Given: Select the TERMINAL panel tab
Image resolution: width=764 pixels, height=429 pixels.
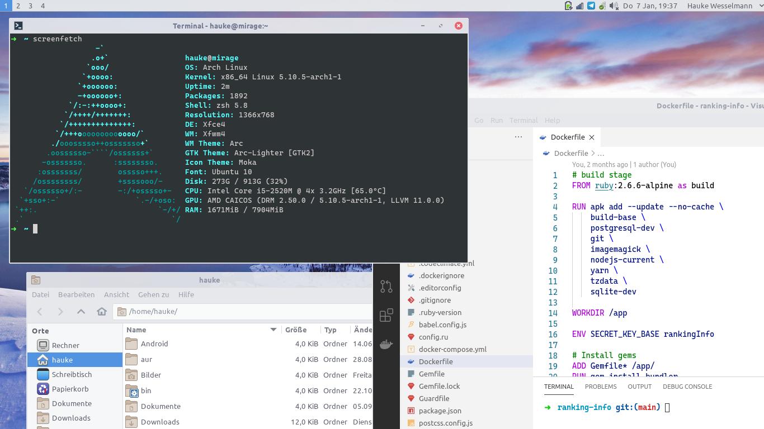Looking at the screenshot, I should (x=559, y=387).
